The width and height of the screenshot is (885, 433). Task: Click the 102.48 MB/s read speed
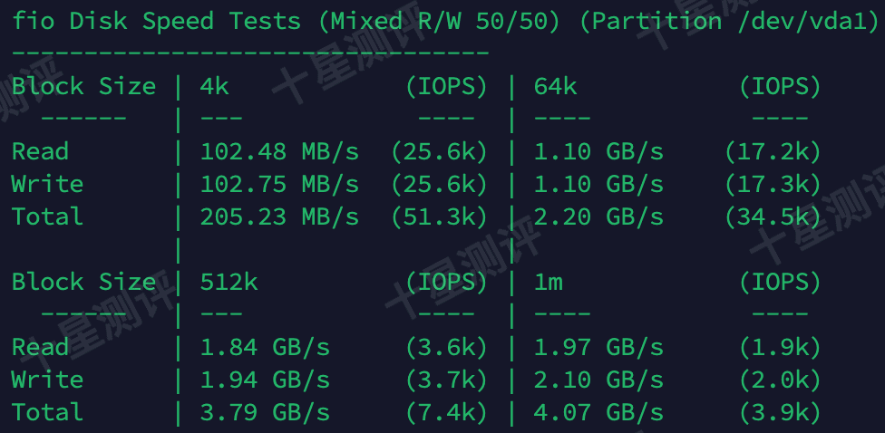pyautogui.click(x=279, y=151)
